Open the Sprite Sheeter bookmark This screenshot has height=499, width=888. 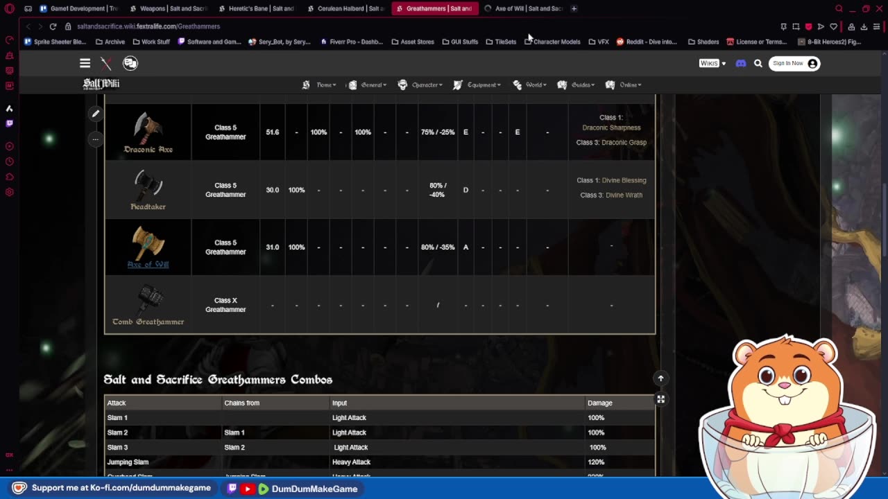[55, 42]
